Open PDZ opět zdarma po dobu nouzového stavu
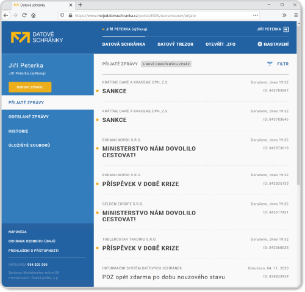Image resolution: width=305 pixels, height=292 pixels. (163, 277)
